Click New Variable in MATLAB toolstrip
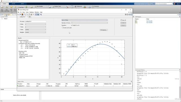Screen dimensions: 181x102 tap(39, 6)
